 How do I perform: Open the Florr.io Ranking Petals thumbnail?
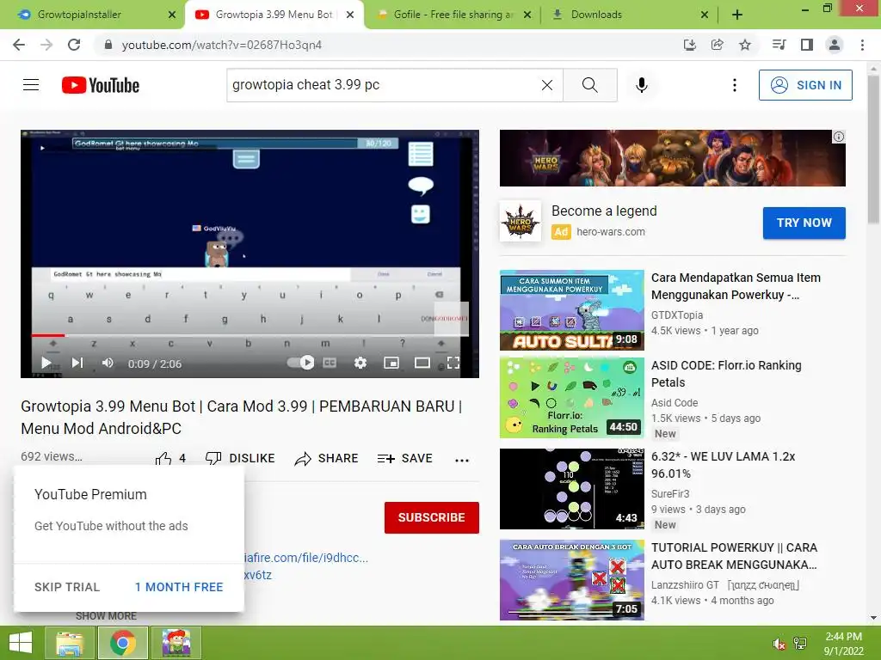(571, 397)
